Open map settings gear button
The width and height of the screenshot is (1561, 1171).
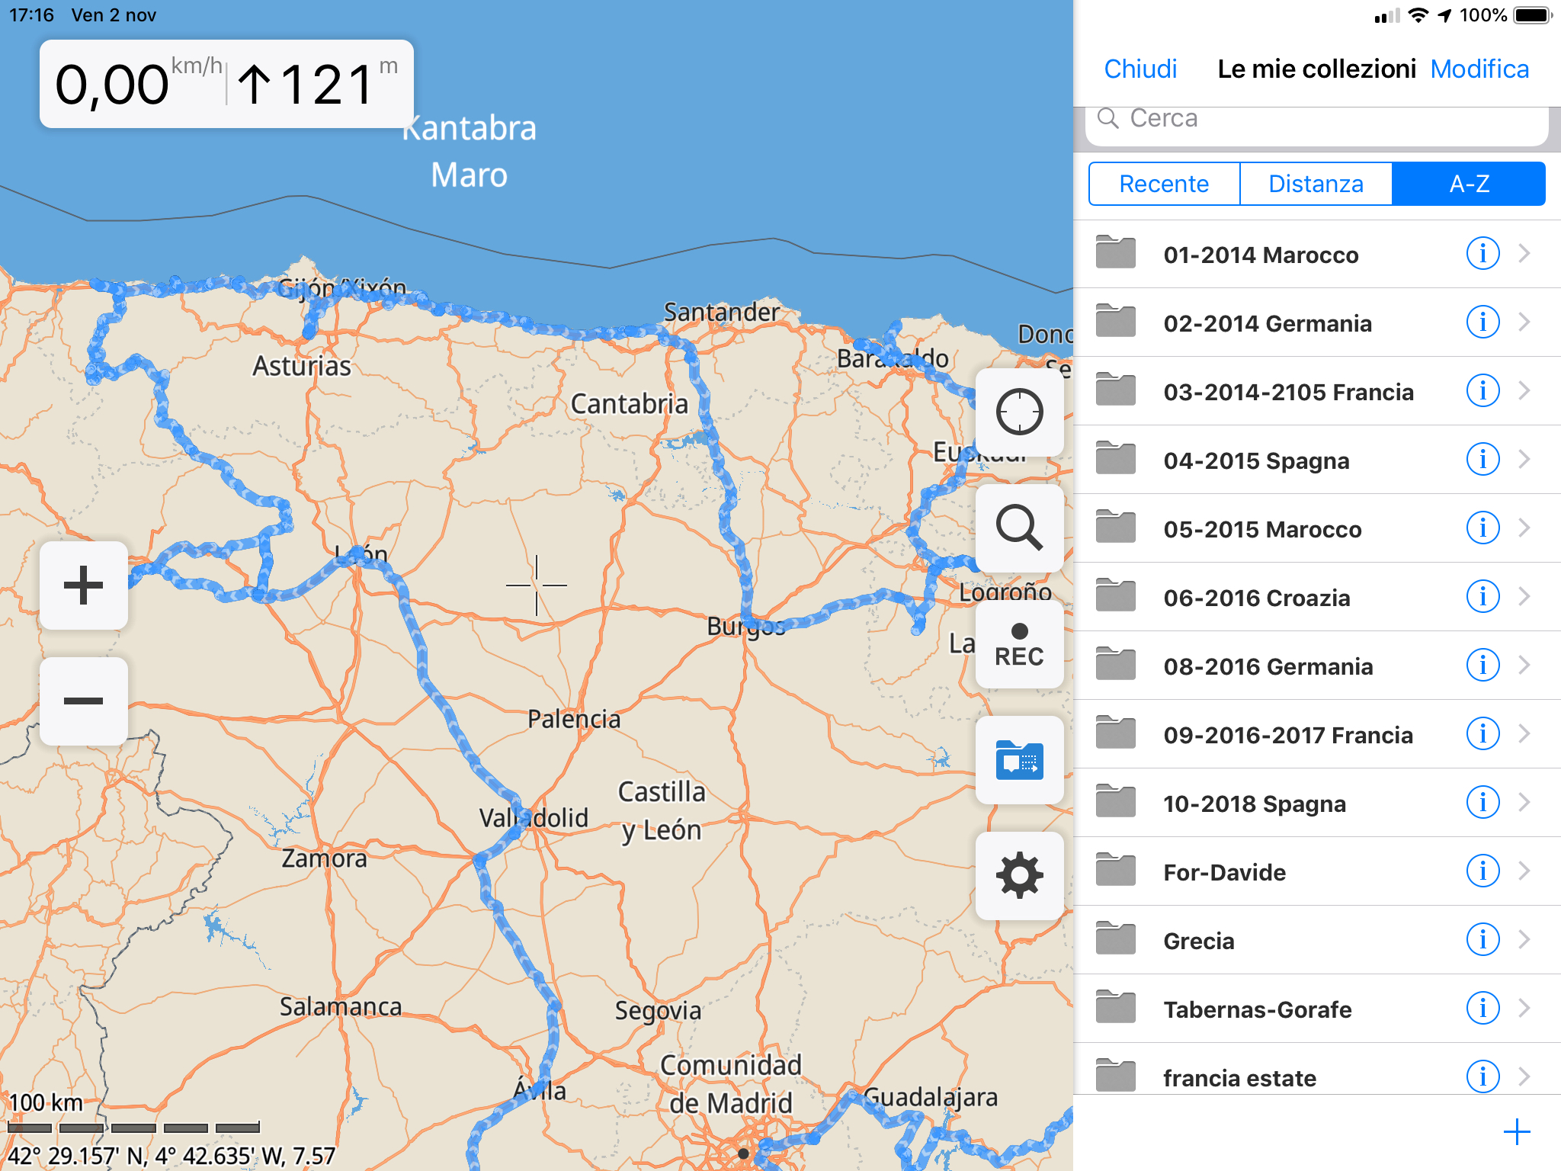coord(1019,875)
